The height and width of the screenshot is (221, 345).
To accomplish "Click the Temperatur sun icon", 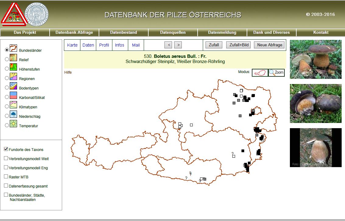I will 13,124.
